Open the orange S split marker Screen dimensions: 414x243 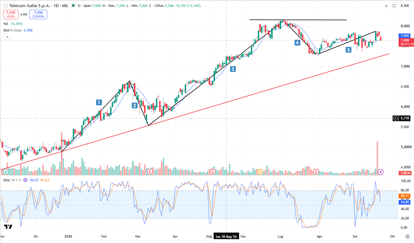[x=260, y=172]
